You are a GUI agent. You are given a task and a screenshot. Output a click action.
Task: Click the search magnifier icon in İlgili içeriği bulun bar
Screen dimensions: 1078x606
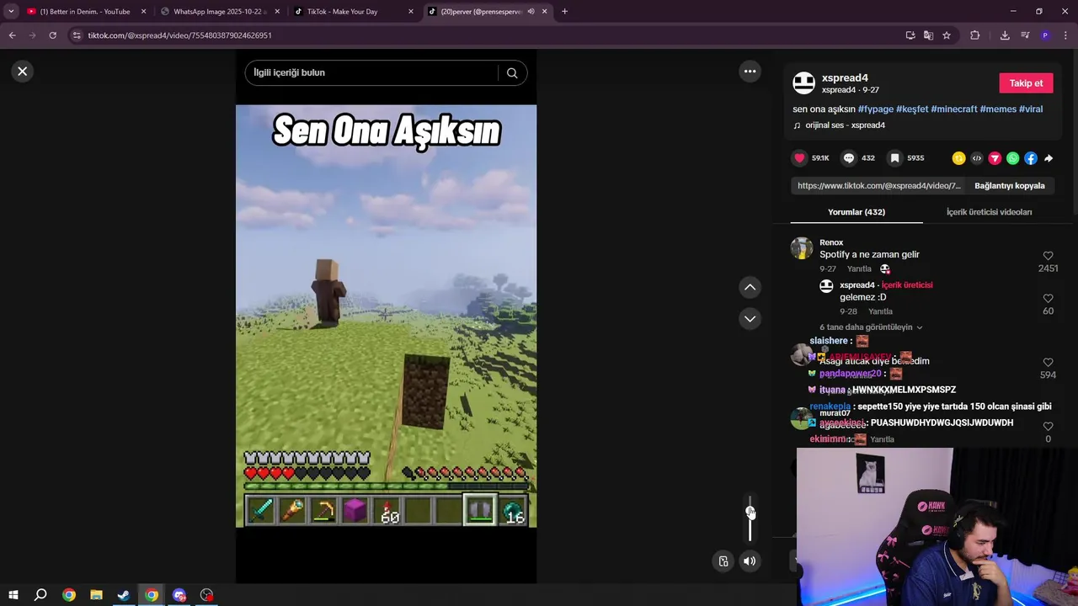tap(512, 72)
